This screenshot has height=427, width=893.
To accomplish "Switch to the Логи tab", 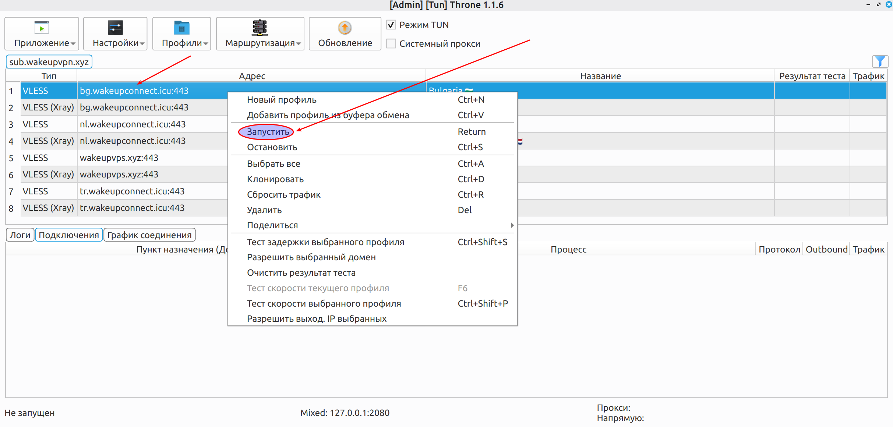I will point(20,235).
